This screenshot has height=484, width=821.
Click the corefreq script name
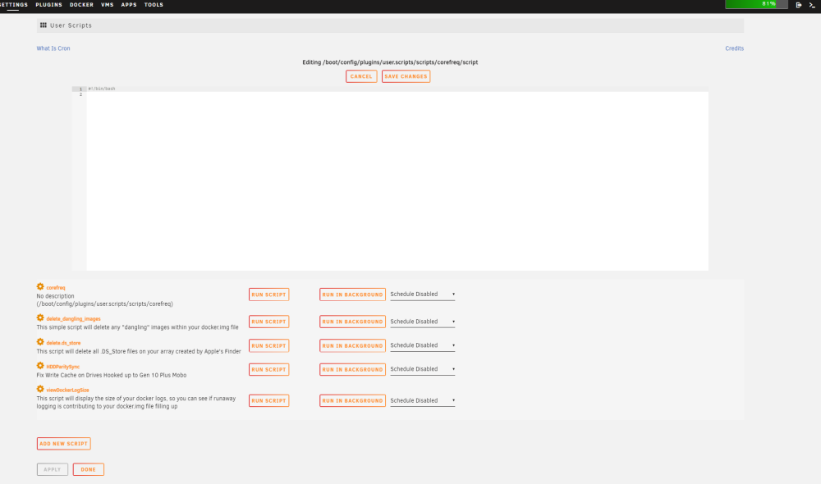tap(56, 288)
